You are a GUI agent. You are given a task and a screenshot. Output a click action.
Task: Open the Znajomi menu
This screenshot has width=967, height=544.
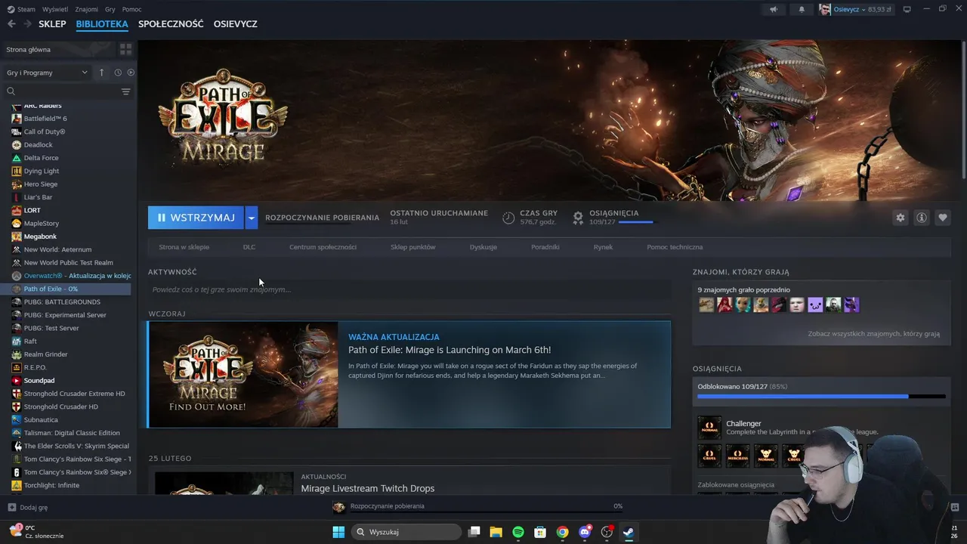(x=87, y=9)
